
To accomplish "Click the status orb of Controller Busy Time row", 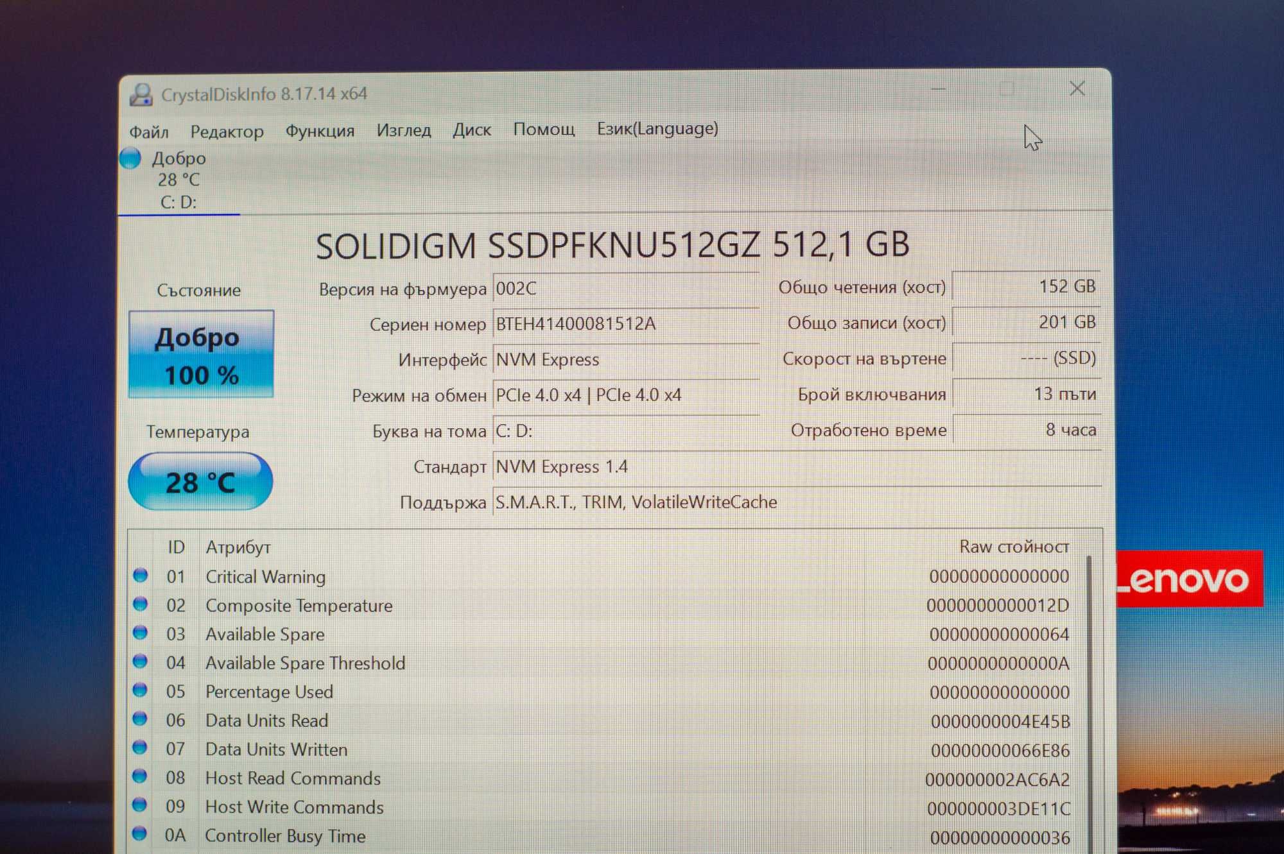I will (141, 833).
